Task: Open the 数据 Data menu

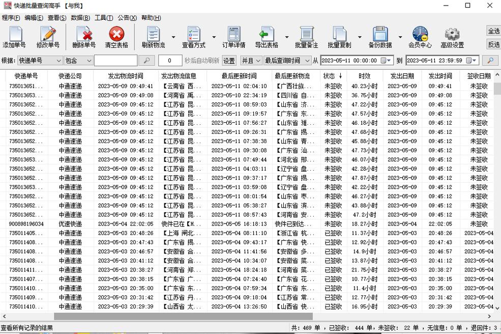Action: point(80,17)
